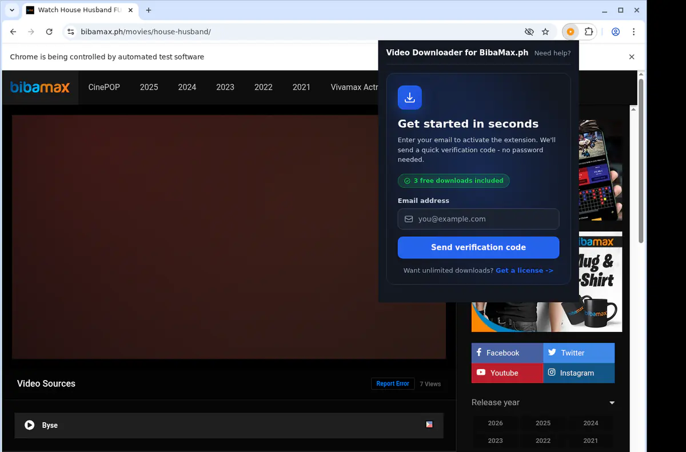Select release year 2023 in the sidebar

496,441
